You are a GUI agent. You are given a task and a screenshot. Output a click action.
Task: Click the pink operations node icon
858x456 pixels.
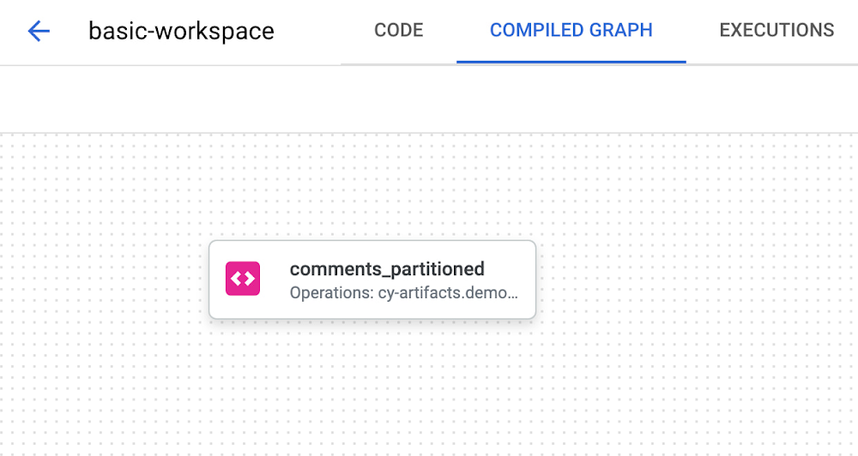242,279
